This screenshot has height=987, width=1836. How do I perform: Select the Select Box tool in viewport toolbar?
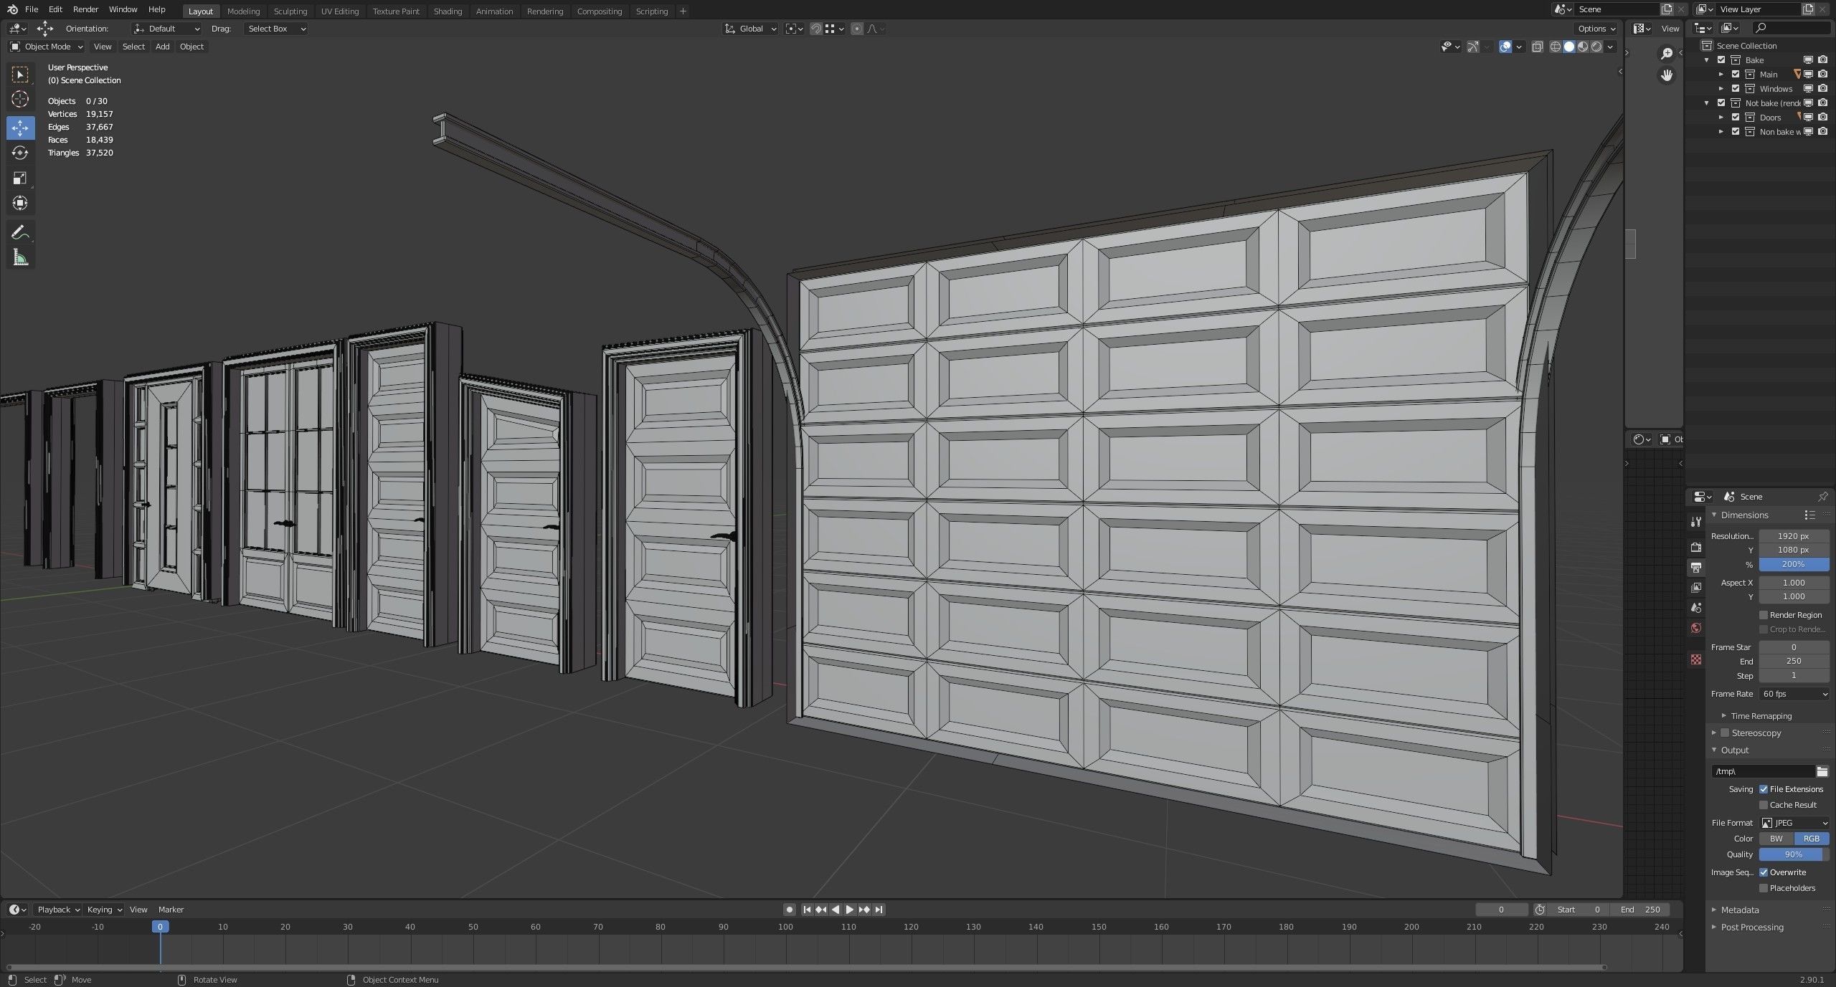tap(20, 75)
